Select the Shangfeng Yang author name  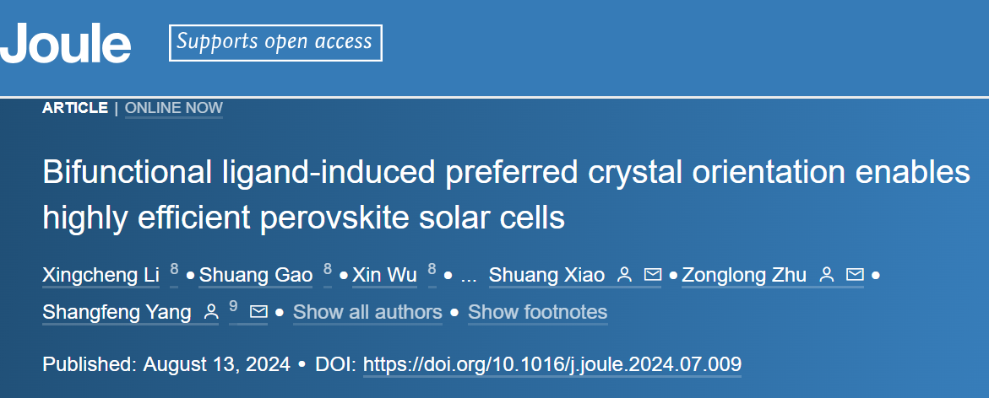coord(117,312)
